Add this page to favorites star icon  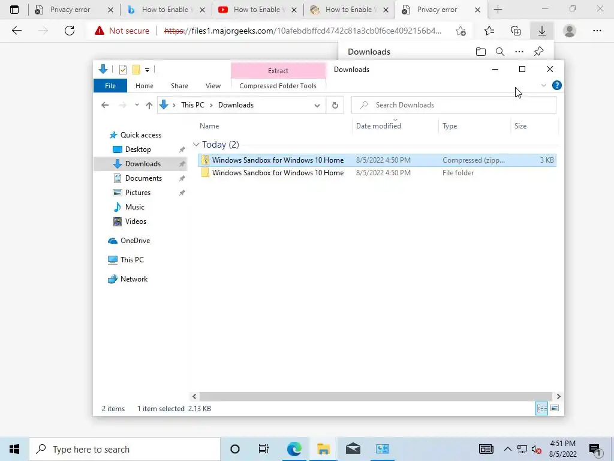pyautogui.click(x=461, y=31)
